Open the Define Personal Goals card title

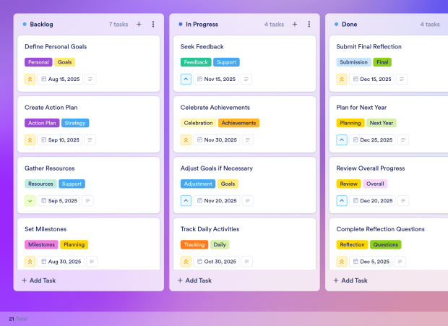56,46
